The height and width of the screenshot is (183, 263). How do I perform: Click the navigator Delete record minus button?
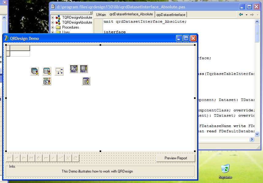coord(46,158)
